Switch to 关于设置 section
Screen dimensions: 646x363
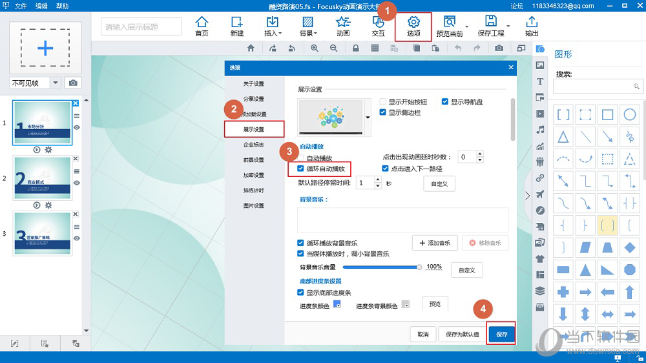pyautogui.click(x=253, y=83)
